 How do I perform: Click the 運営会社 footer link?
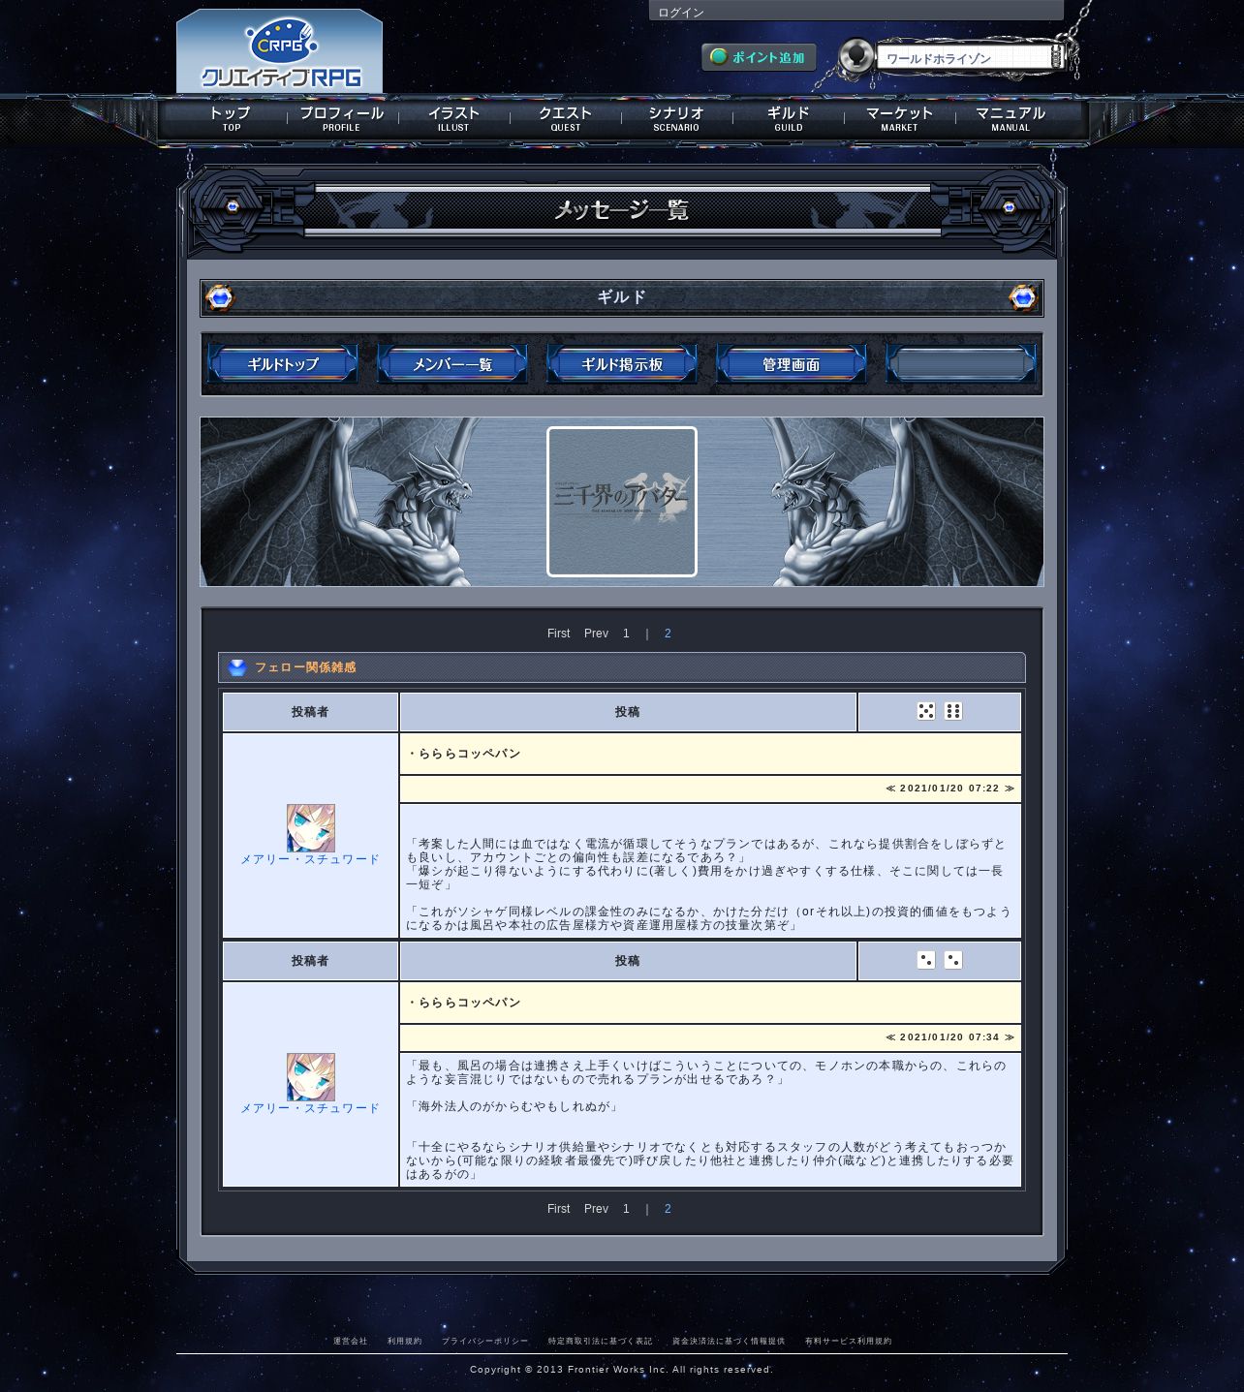[351, 1342]
